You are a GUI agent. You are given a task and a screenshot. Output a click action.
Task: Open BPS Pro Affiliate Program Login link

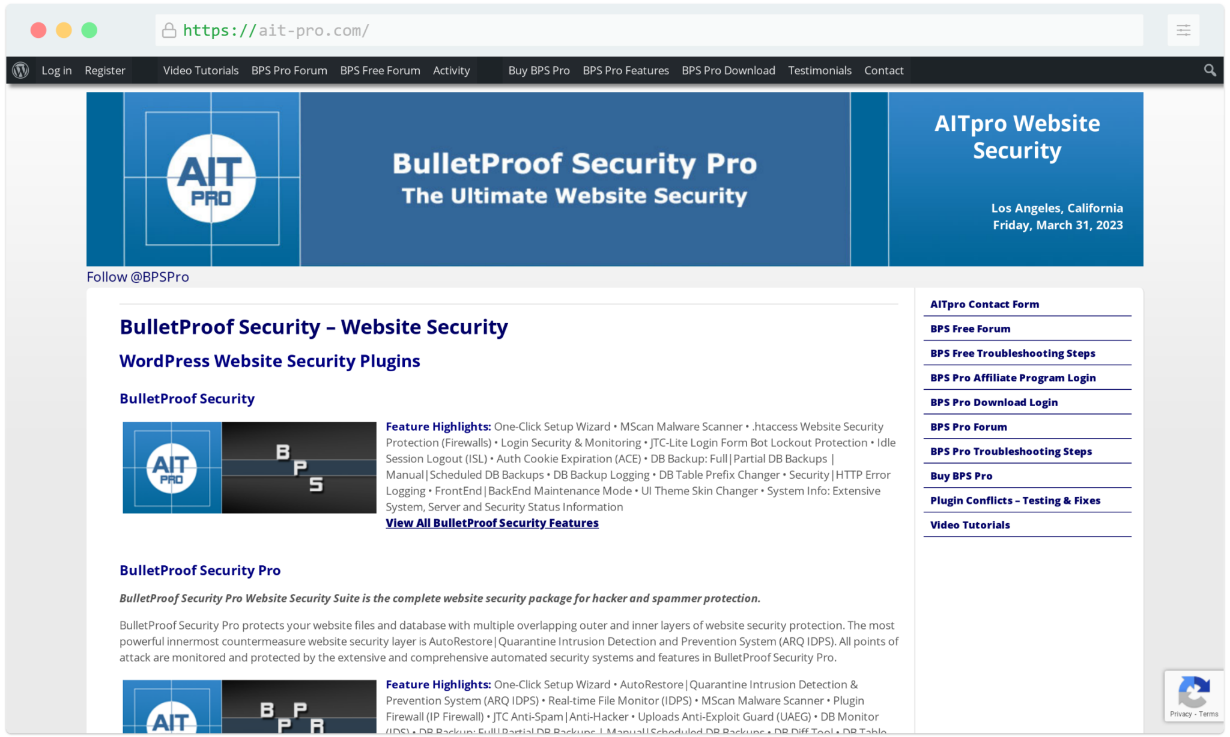pos(1013,378)
